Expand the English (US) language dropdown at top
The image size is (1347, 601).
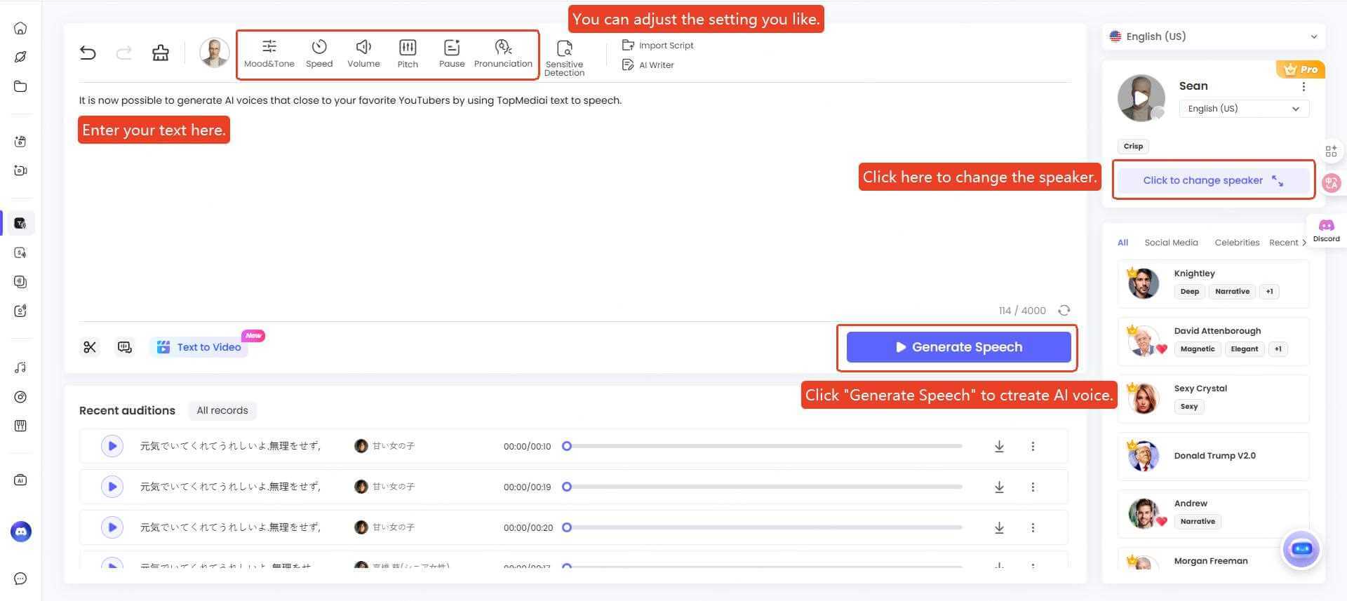coord(1313,36)
